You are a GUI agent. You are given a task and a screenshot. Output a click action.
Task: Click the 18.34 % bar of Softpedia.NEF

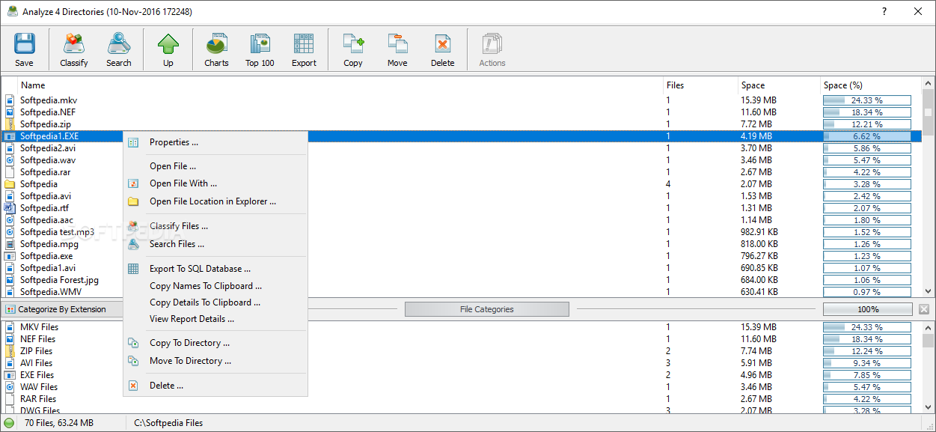point(867,112)
